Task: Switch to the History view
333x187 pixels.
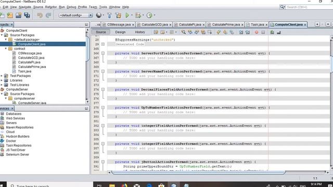Action: pyautogui.click(x=140, y=32)
